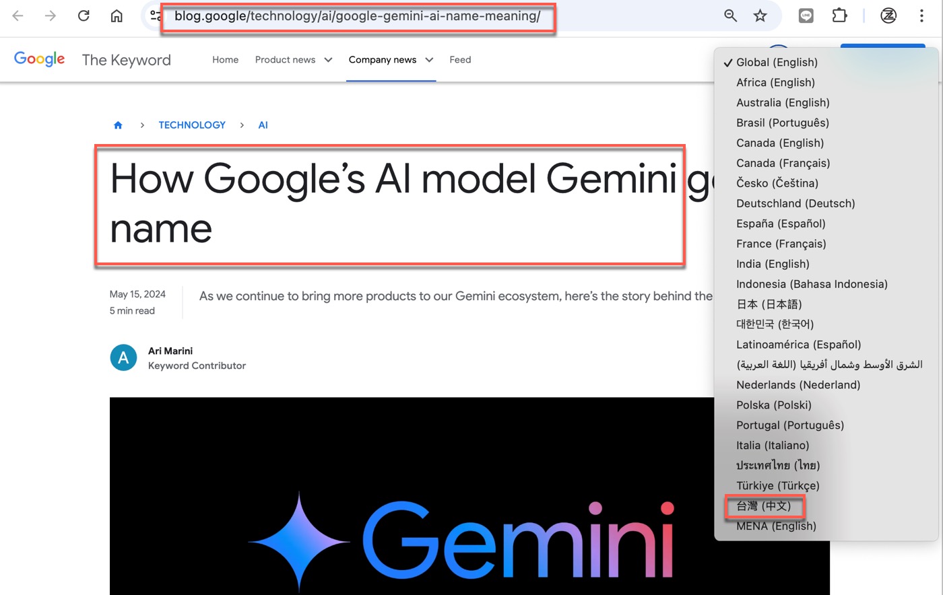This screenshot has height=595, width=943.
Task: Open site information icon in address bar
Action: (x=156, y=15)
